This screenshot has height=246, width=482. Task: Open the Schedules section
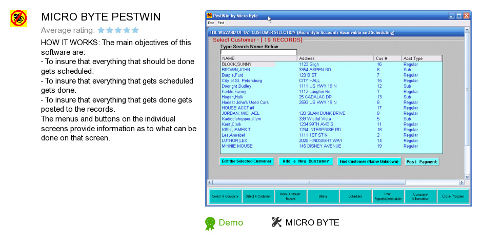[356, 196]
